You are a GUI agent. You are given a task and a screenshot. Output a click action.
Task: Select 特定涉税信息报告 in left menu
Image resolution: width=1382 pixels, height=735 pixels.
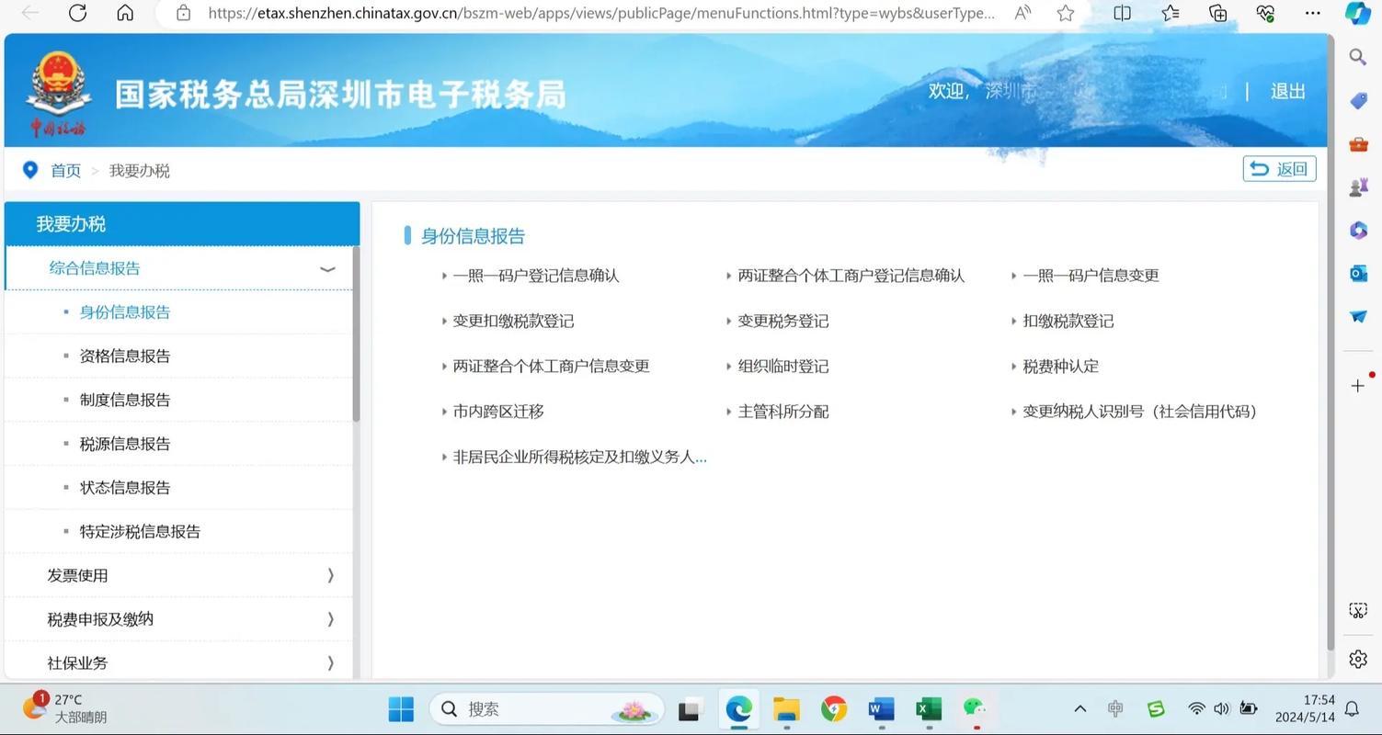click(x=140, y=531)
